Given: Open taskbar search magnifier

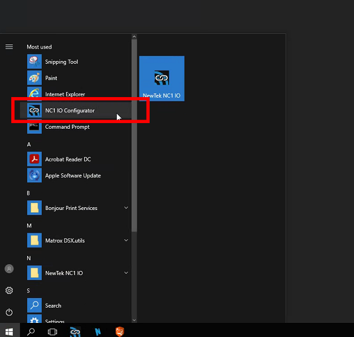Looking at the screenshot, I should tap(31, 331).
